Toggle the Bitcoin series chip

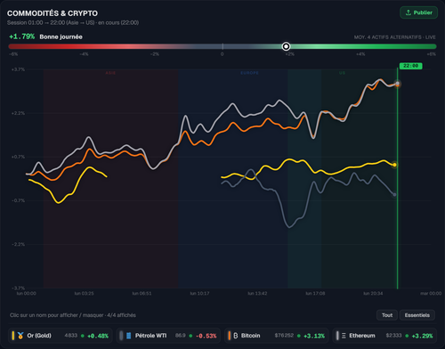[x=277, y=336]
